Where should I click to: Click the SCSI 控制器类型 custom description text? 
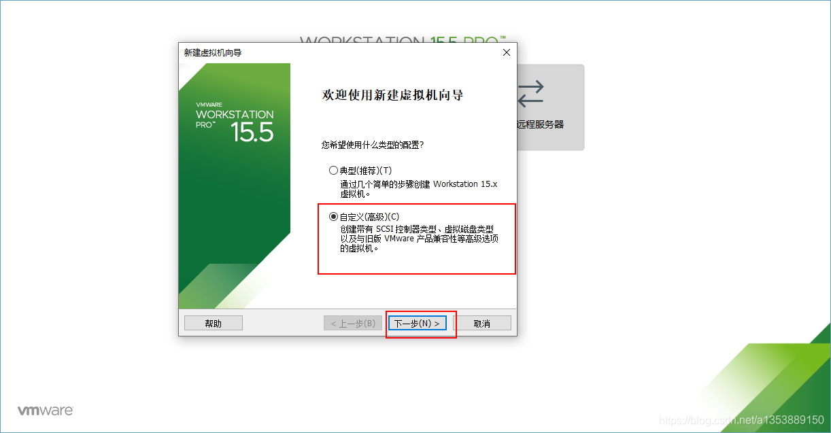click(420, 239)
